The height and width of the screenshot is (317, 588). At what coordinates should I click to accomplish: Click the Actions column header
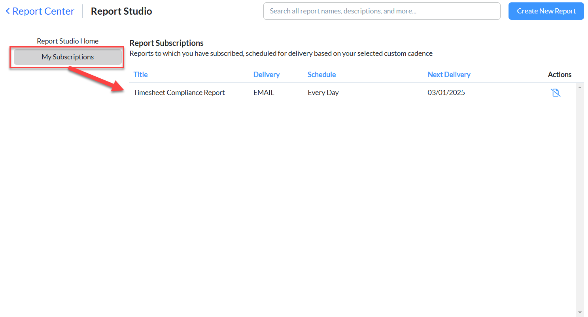coord(560,74)
